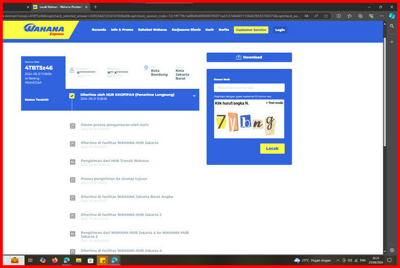Open Firefox from the Windows taskbar
The height and width of the screenshot is (268, 400).
[55, 260]
